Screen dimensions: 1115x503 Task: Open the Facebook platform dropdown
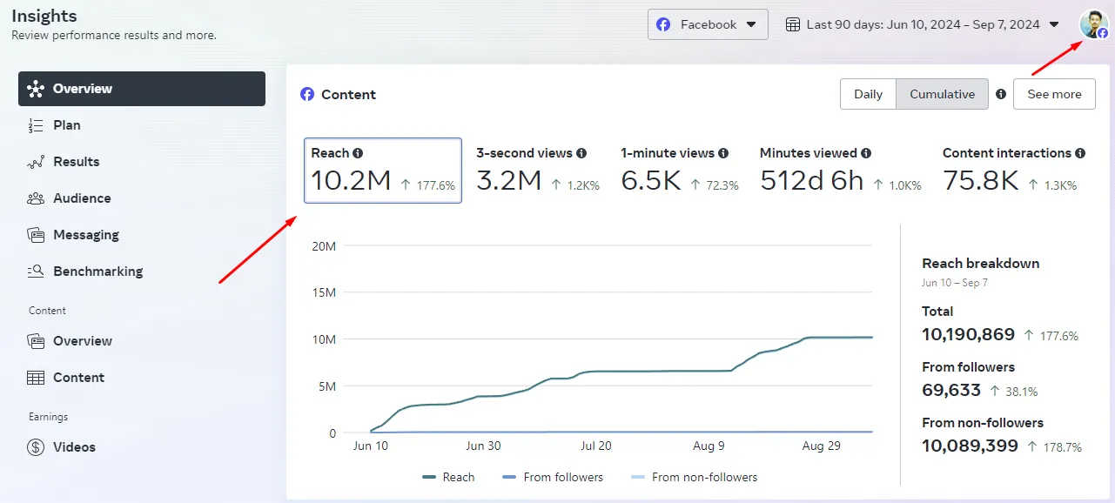click(x=708, y=24)
